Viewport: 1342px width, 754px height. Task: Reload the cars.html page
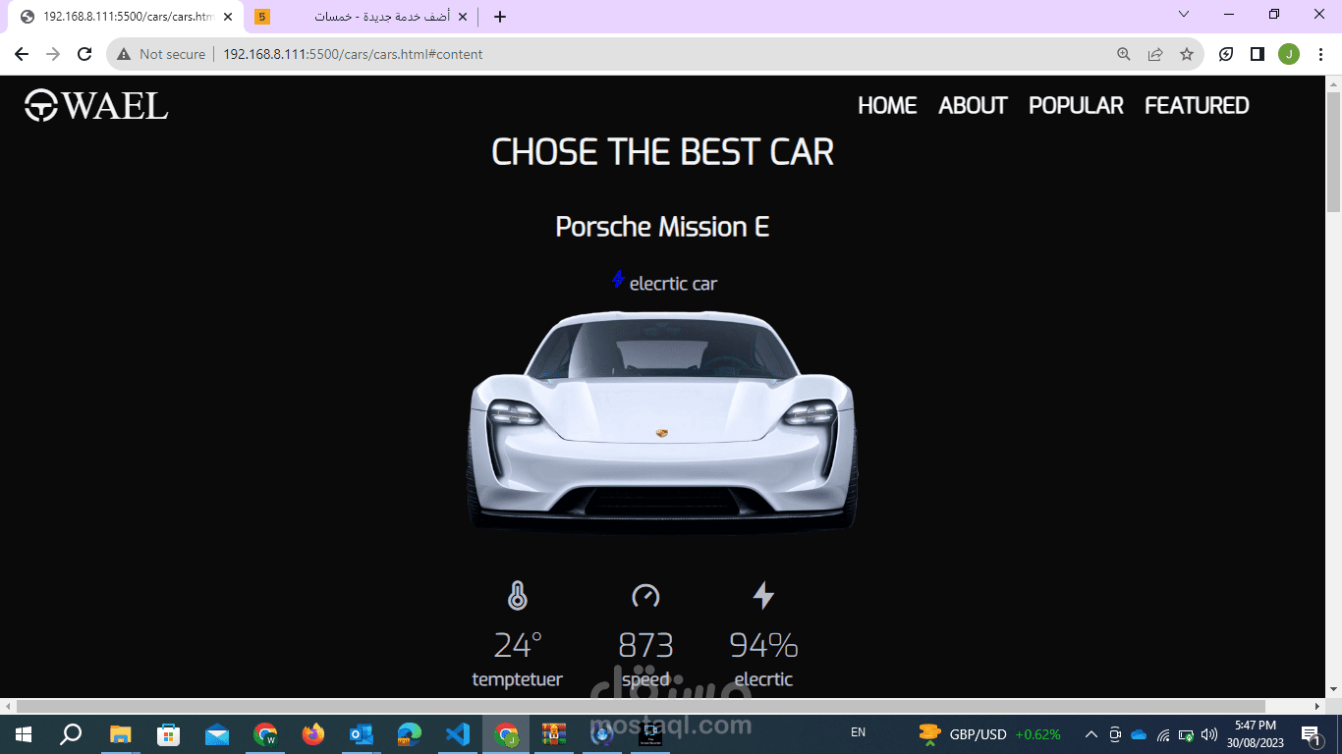pos(83,54)
